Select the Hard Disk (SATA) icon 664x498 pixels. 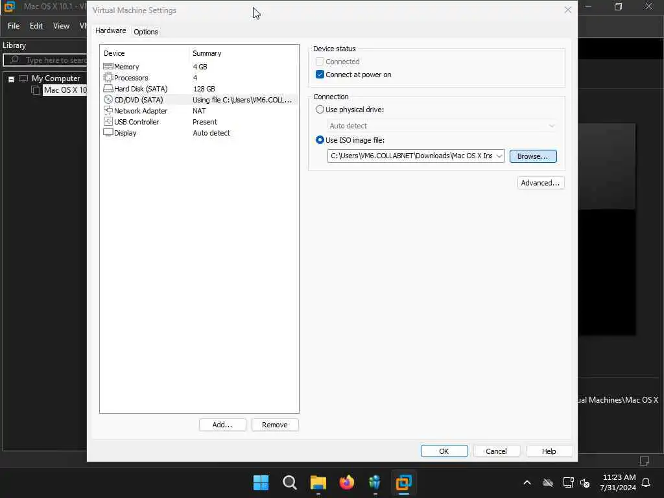coord(108,88)
